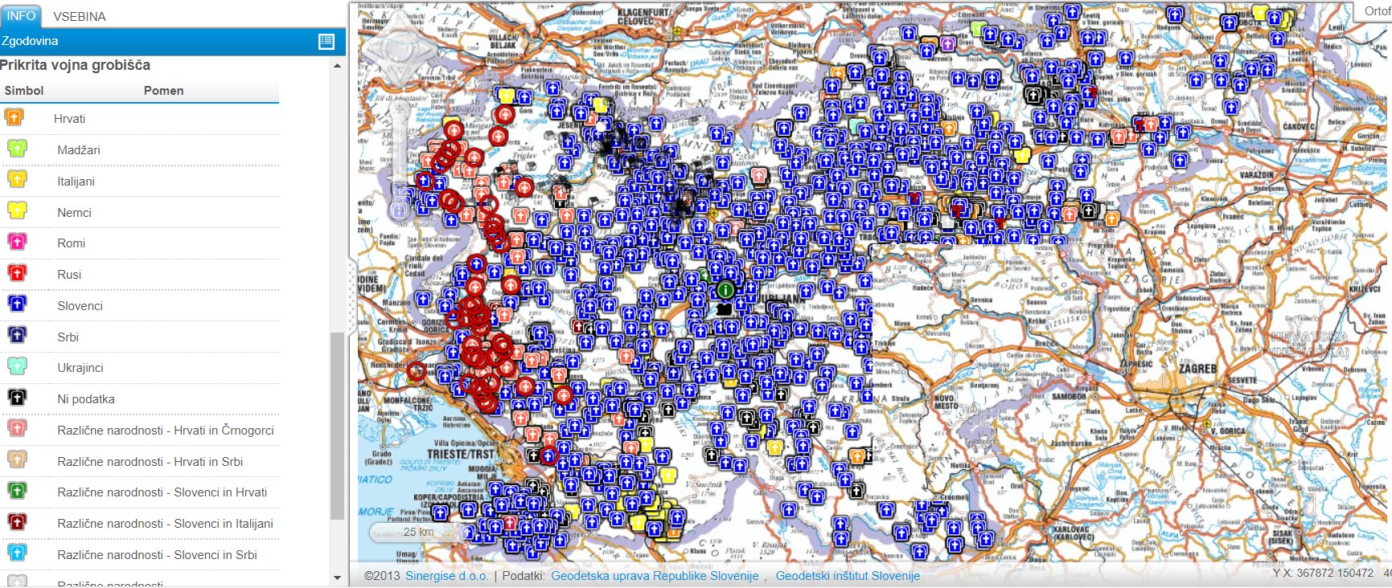Open the Geodetska uprava Republike Slovenije link
This screenshot has width=1392, height=588.
(x=655, y=576)
